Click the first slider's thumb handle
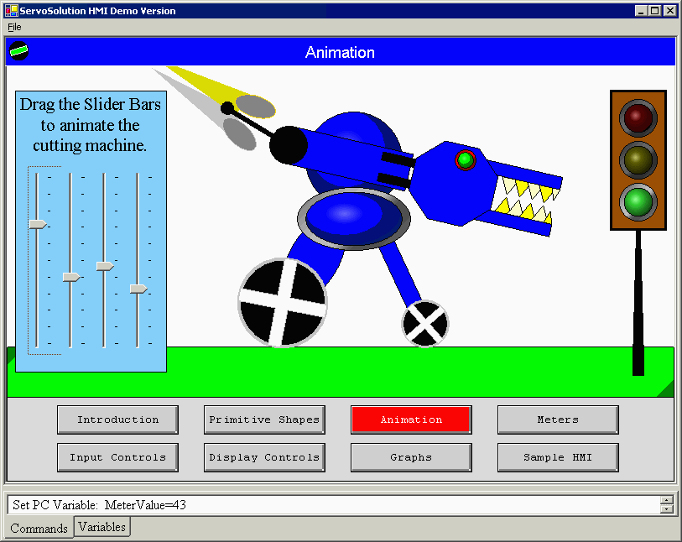This screenshot has height=542, width=682. point(37,224)
